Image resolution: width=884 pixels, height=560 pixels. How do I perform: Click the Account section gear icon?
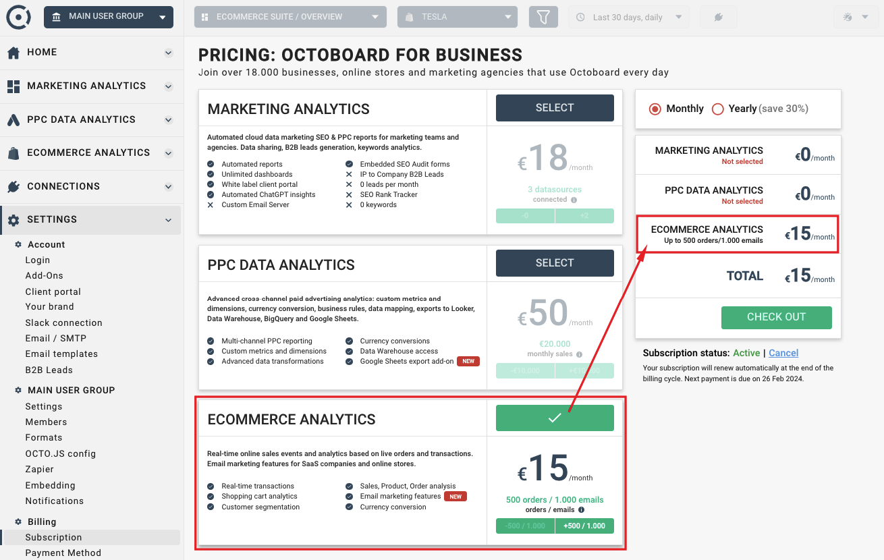coord(18,244)
